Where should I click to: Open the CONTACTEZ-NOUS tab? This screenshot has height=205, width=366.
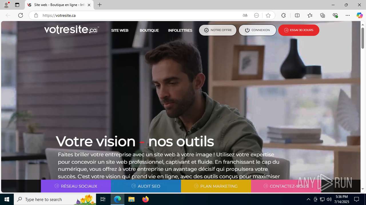pyautogui.click(x=286, y=186)
